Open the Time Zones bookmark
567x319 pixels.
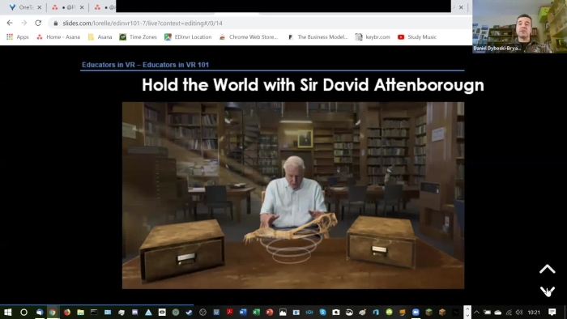point(139,37)
